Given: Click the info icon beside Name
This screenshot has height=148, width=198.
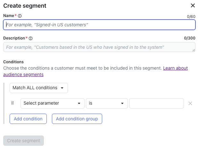Looking at the screenshot, I should pos(20,16).
